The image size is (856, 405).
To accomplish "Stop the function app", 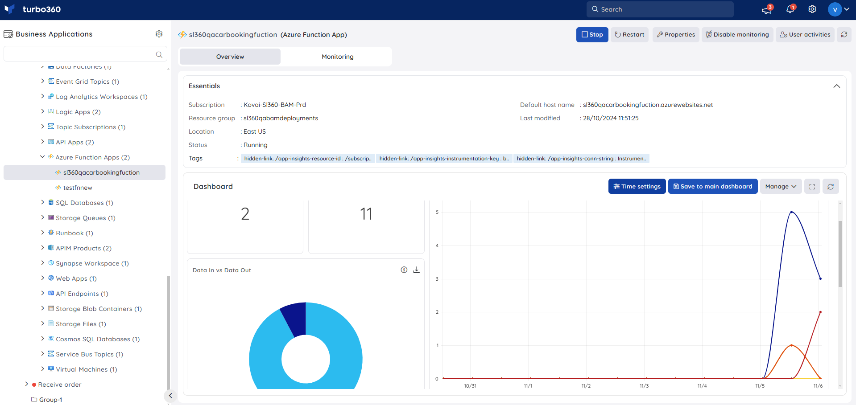I will 592,35.
